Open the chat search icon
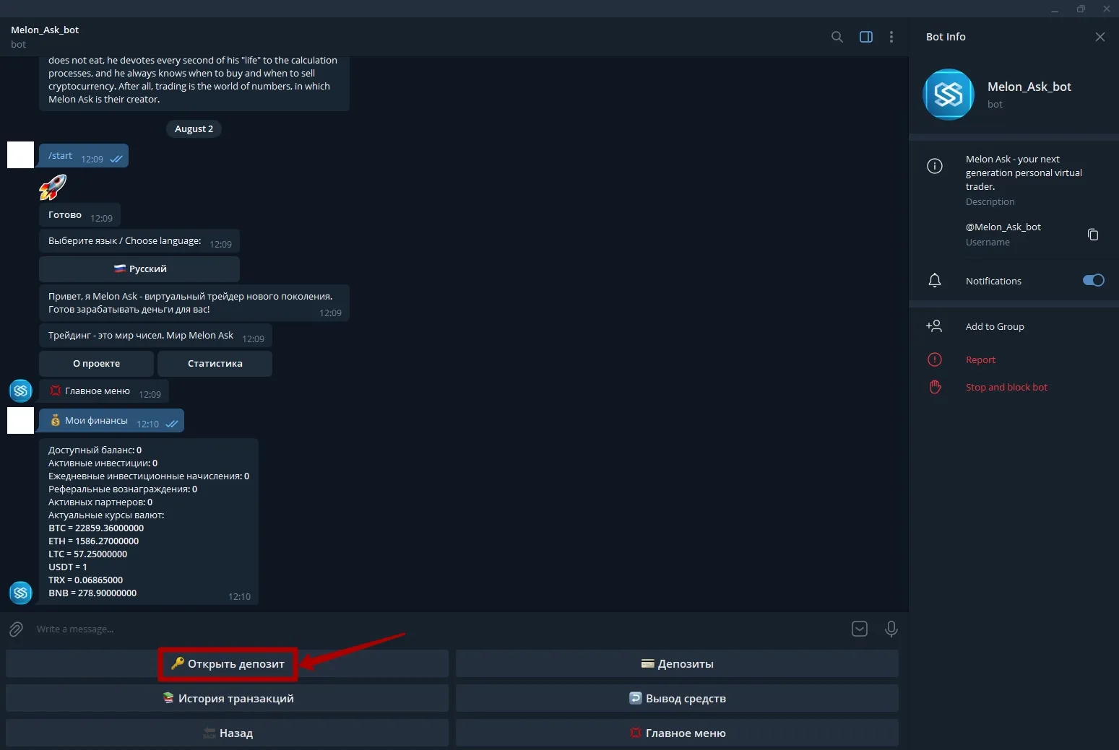Screen dimensions: 1119x750 tap(837, 37)
